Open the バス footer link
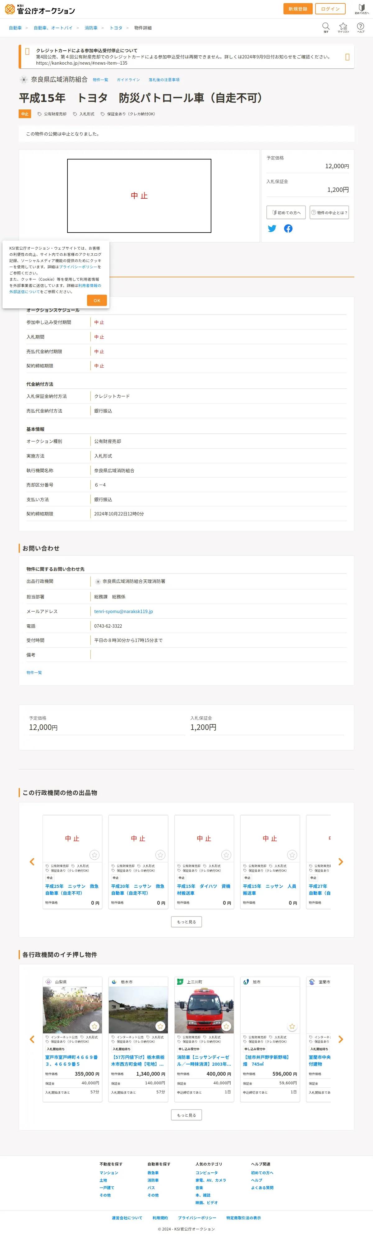 pos(151,1188)
